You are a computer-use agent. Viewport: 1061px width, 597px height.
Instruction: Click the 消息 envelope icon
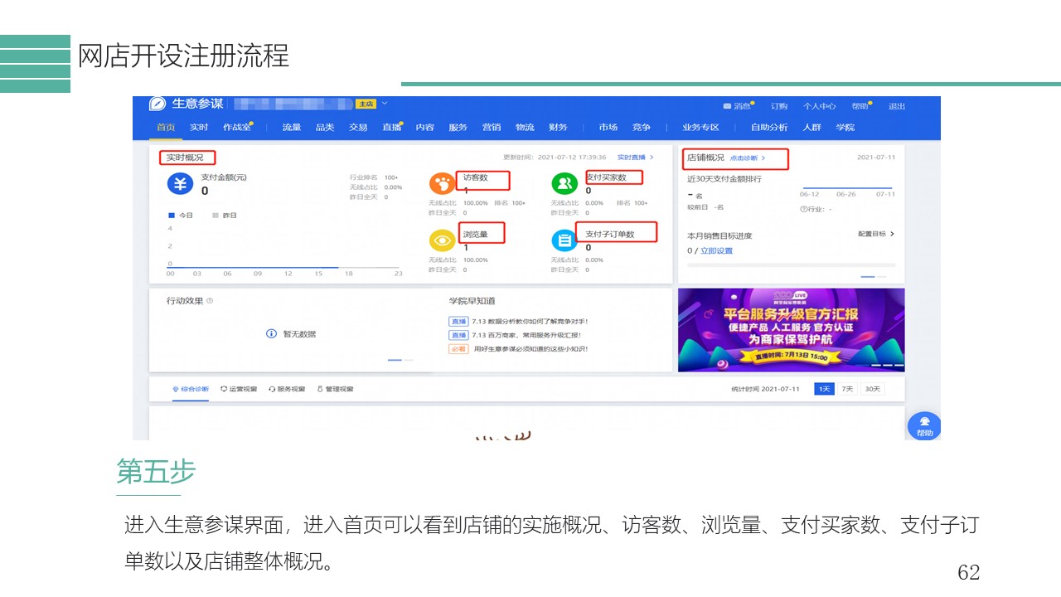tap(727, 106)
